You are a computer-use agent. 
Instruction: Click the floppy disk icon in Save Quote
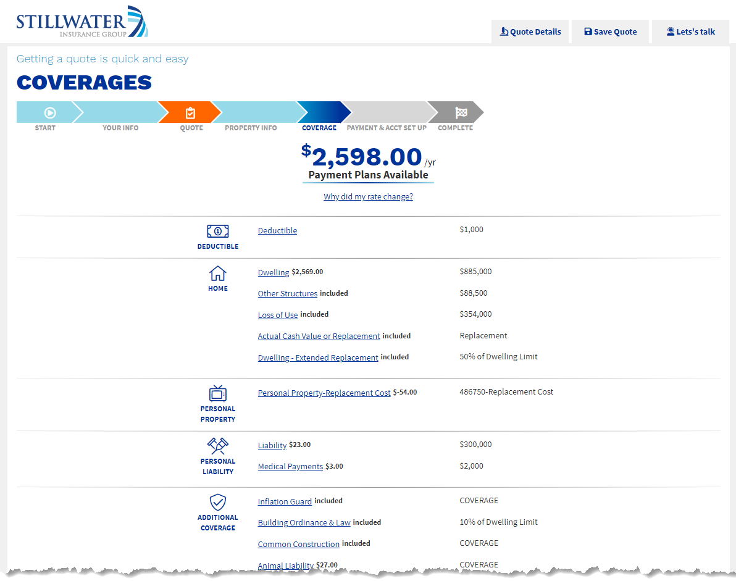(588, 31)
